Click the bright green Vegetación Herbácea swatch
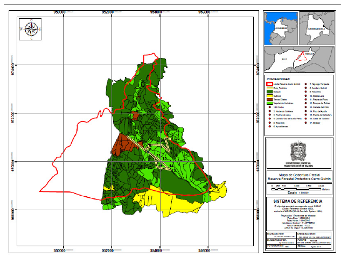 click(x=270, y=104)
